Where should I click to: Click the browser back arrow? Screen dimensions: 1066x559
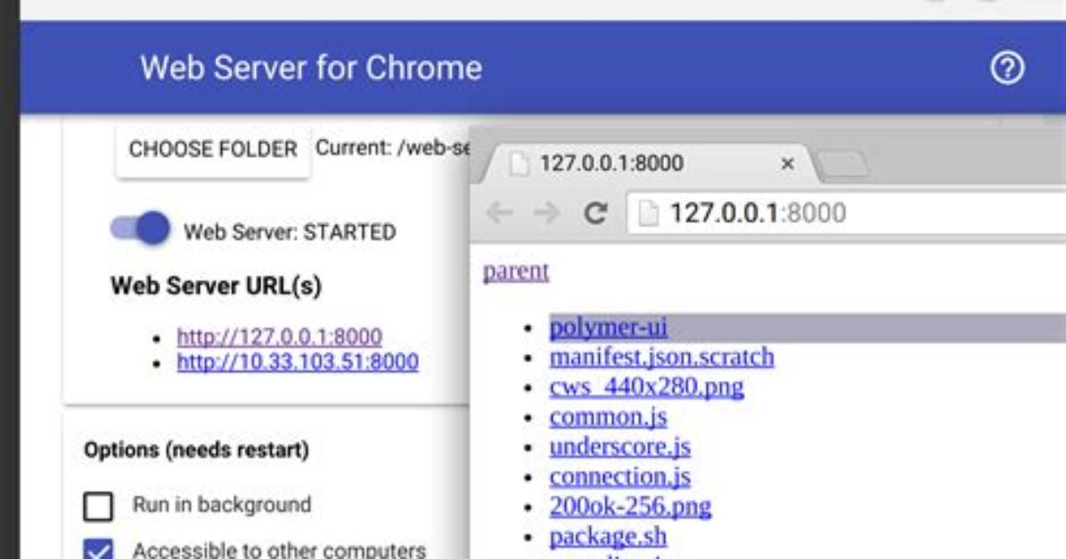point(499,213)
